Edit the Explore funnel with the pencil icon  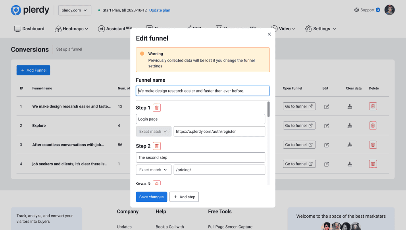(326, 125)
